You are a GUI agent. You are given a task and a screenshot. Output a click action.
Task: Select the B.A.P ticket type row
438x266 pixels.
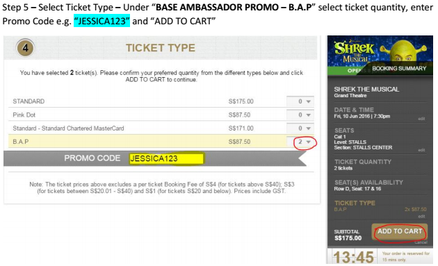[161, 142]
